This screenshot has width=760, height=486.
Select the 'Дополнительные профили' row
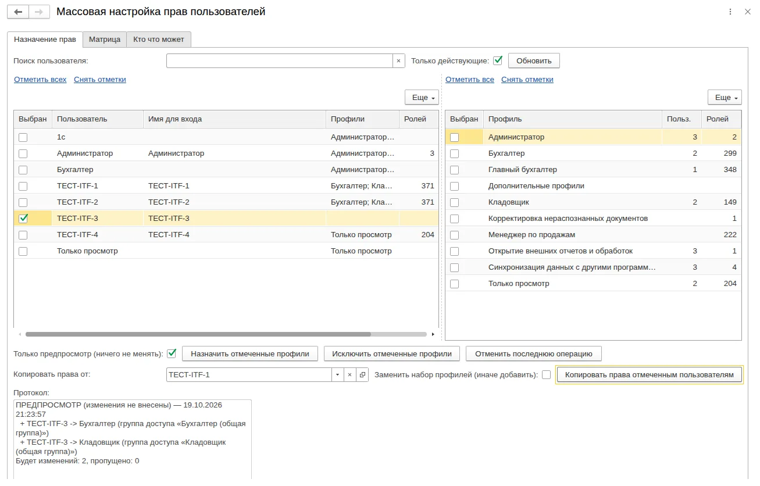(593, 186)
